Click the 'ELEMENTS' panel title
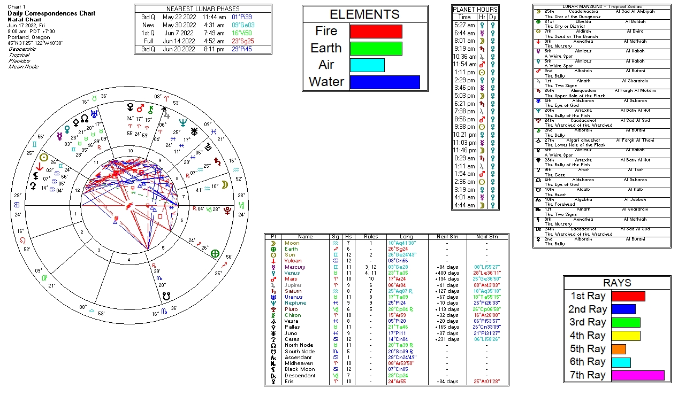This screenshot has height=396, width=678. pyautogui.click(x=364, y=14)
